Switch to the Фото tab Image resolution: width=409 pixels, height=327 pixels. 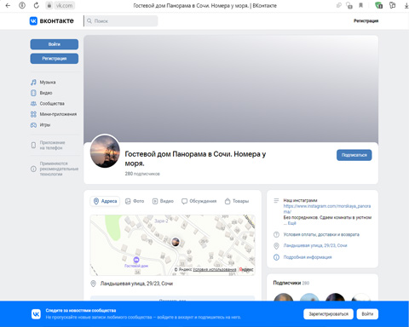[135, 201]
